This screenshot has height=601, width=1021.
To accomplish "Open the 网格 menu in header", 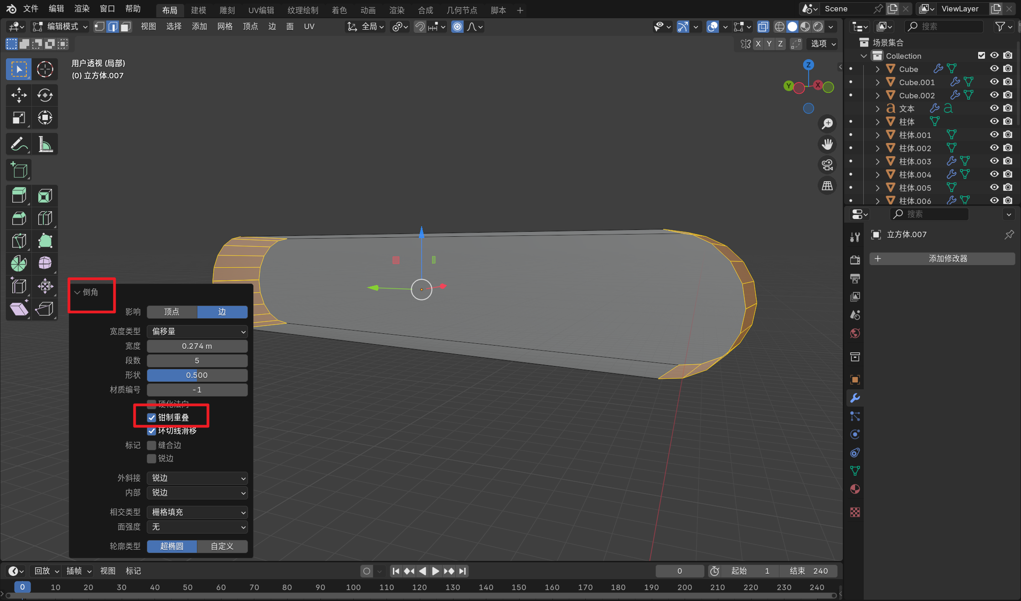I will pyautogui.click(x=225, y=26).
